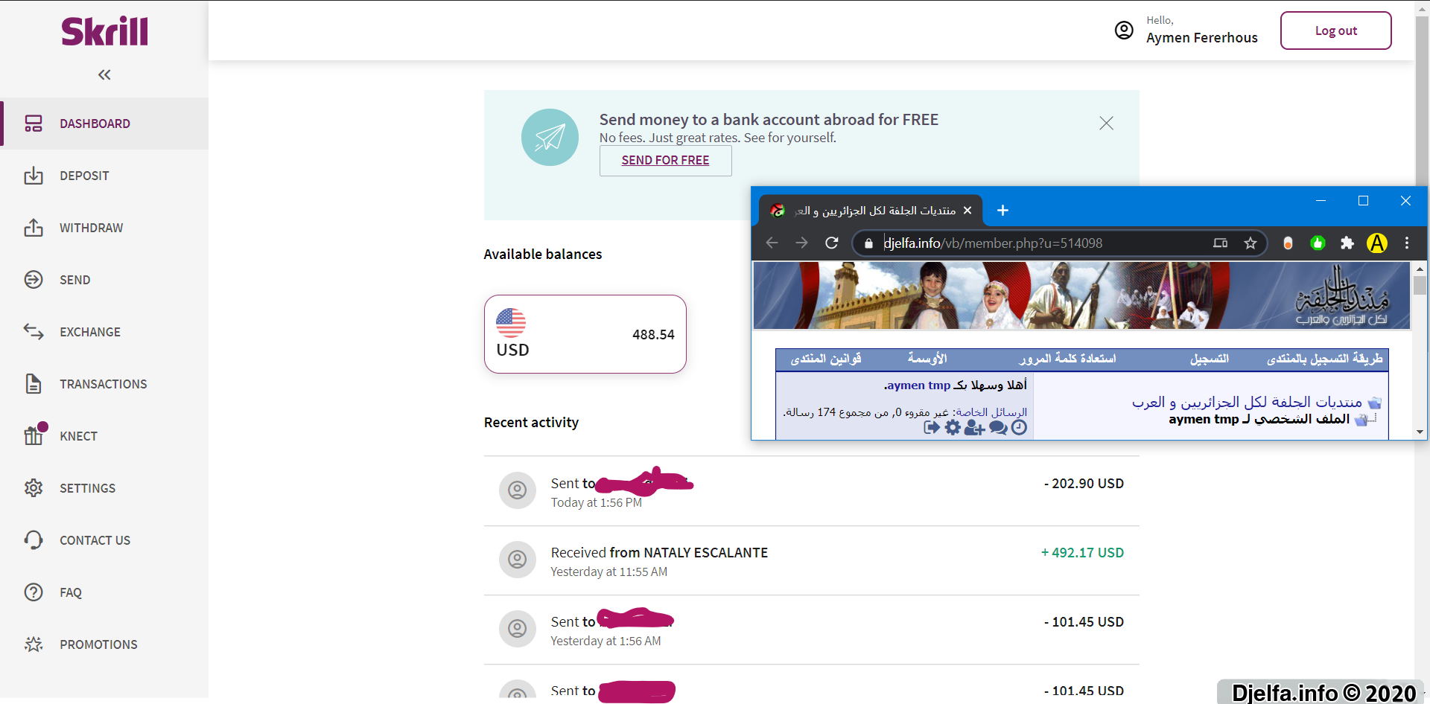Open the yellow A profile avatar

click(1377, 243)
